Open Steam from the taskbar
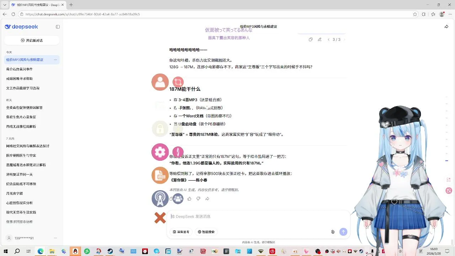Image resolution: width=455 pixels, height=256 pixels. tap(110, 251)
